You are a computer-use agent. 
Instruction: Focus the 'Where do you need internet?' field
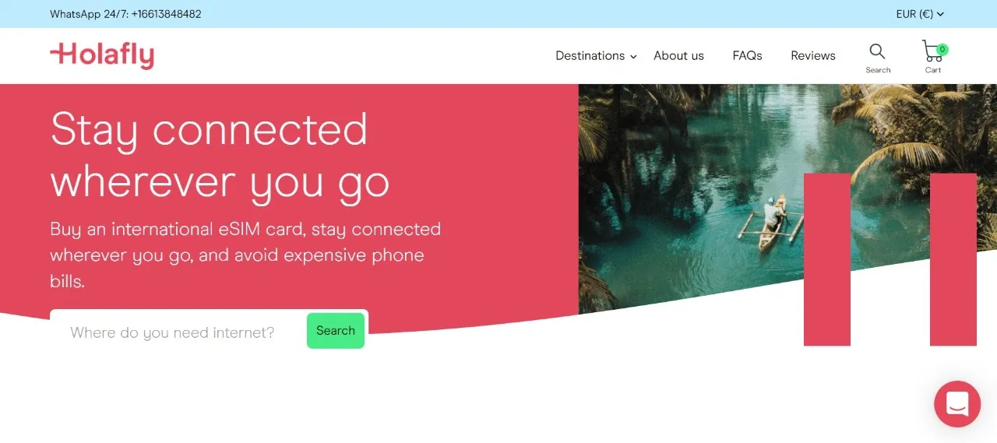point(178,332)
